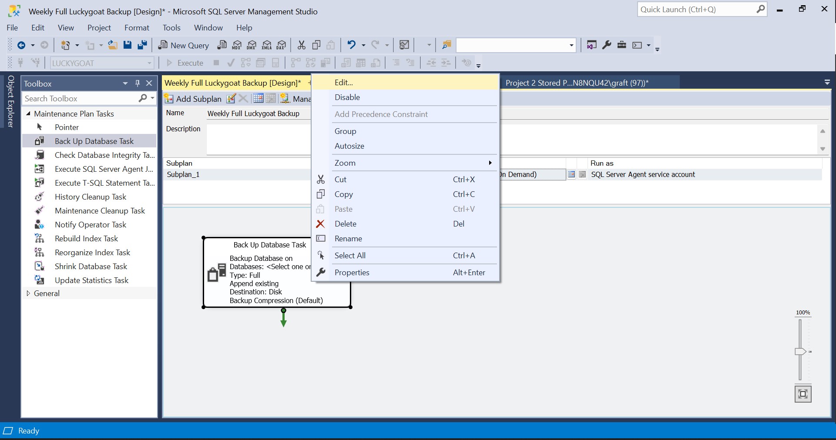Expand the General toolbox group
Image resolution: width=836 pixels, height=440 pixels.
(x=28, y=293)
